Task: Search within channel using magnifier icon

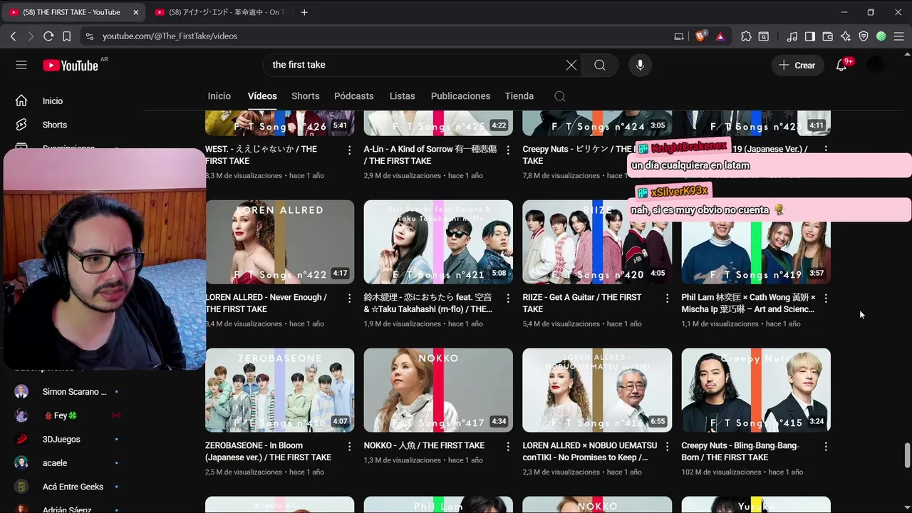Action: [560, 96]
